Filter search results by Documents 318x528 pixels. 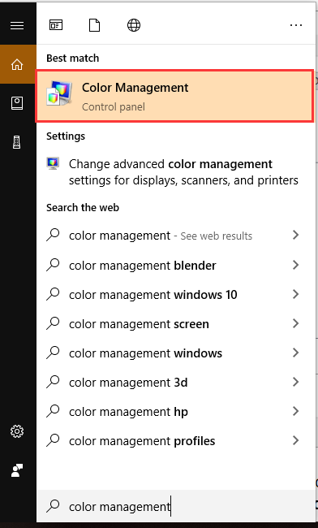pos(94,25)
